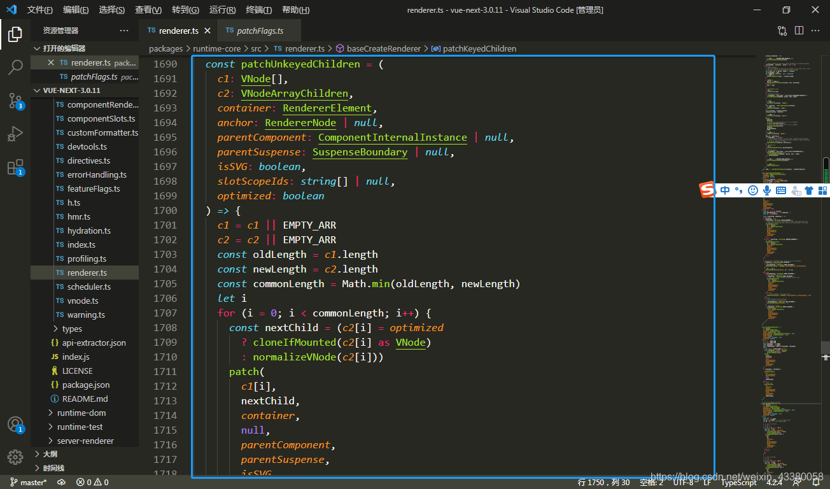Click the Sogou S logo icon

(x=708, y=190)
